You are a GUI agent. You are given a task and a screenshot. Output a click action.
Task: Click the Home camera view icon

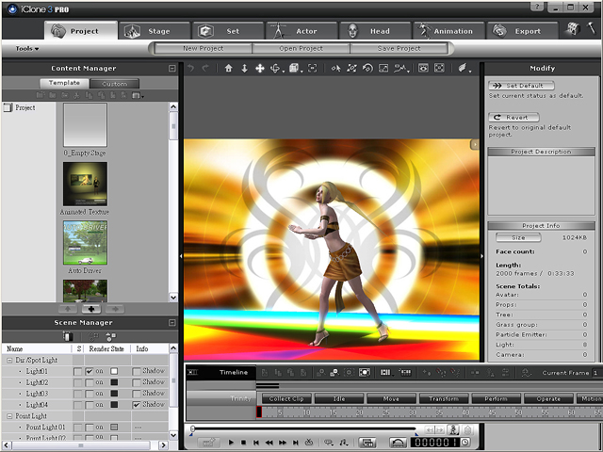click(228, 69)
